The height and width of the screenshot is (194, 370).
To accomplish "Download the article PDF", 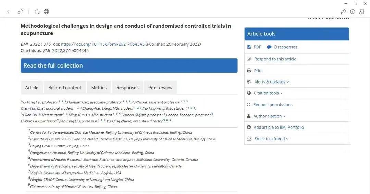I will click(257, 47).
